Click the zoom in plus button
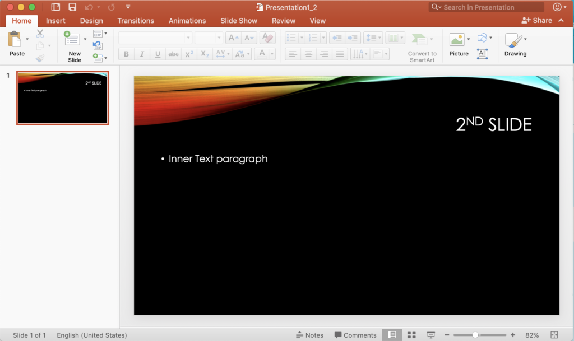This screenshot has height=341, width=574. point(513,335)
